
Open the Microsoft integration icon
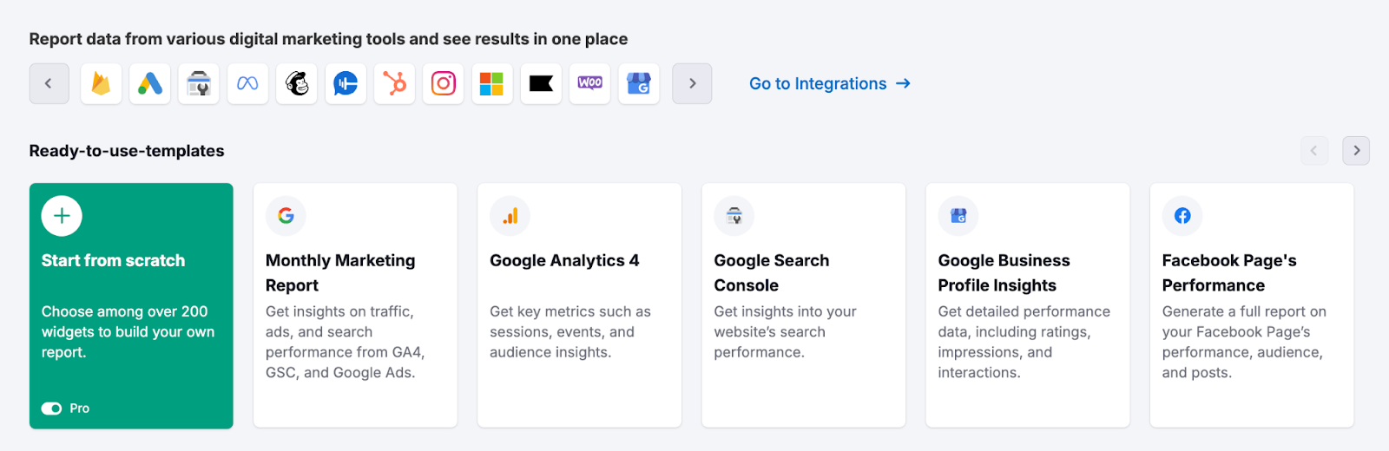(x=492, y=84)
